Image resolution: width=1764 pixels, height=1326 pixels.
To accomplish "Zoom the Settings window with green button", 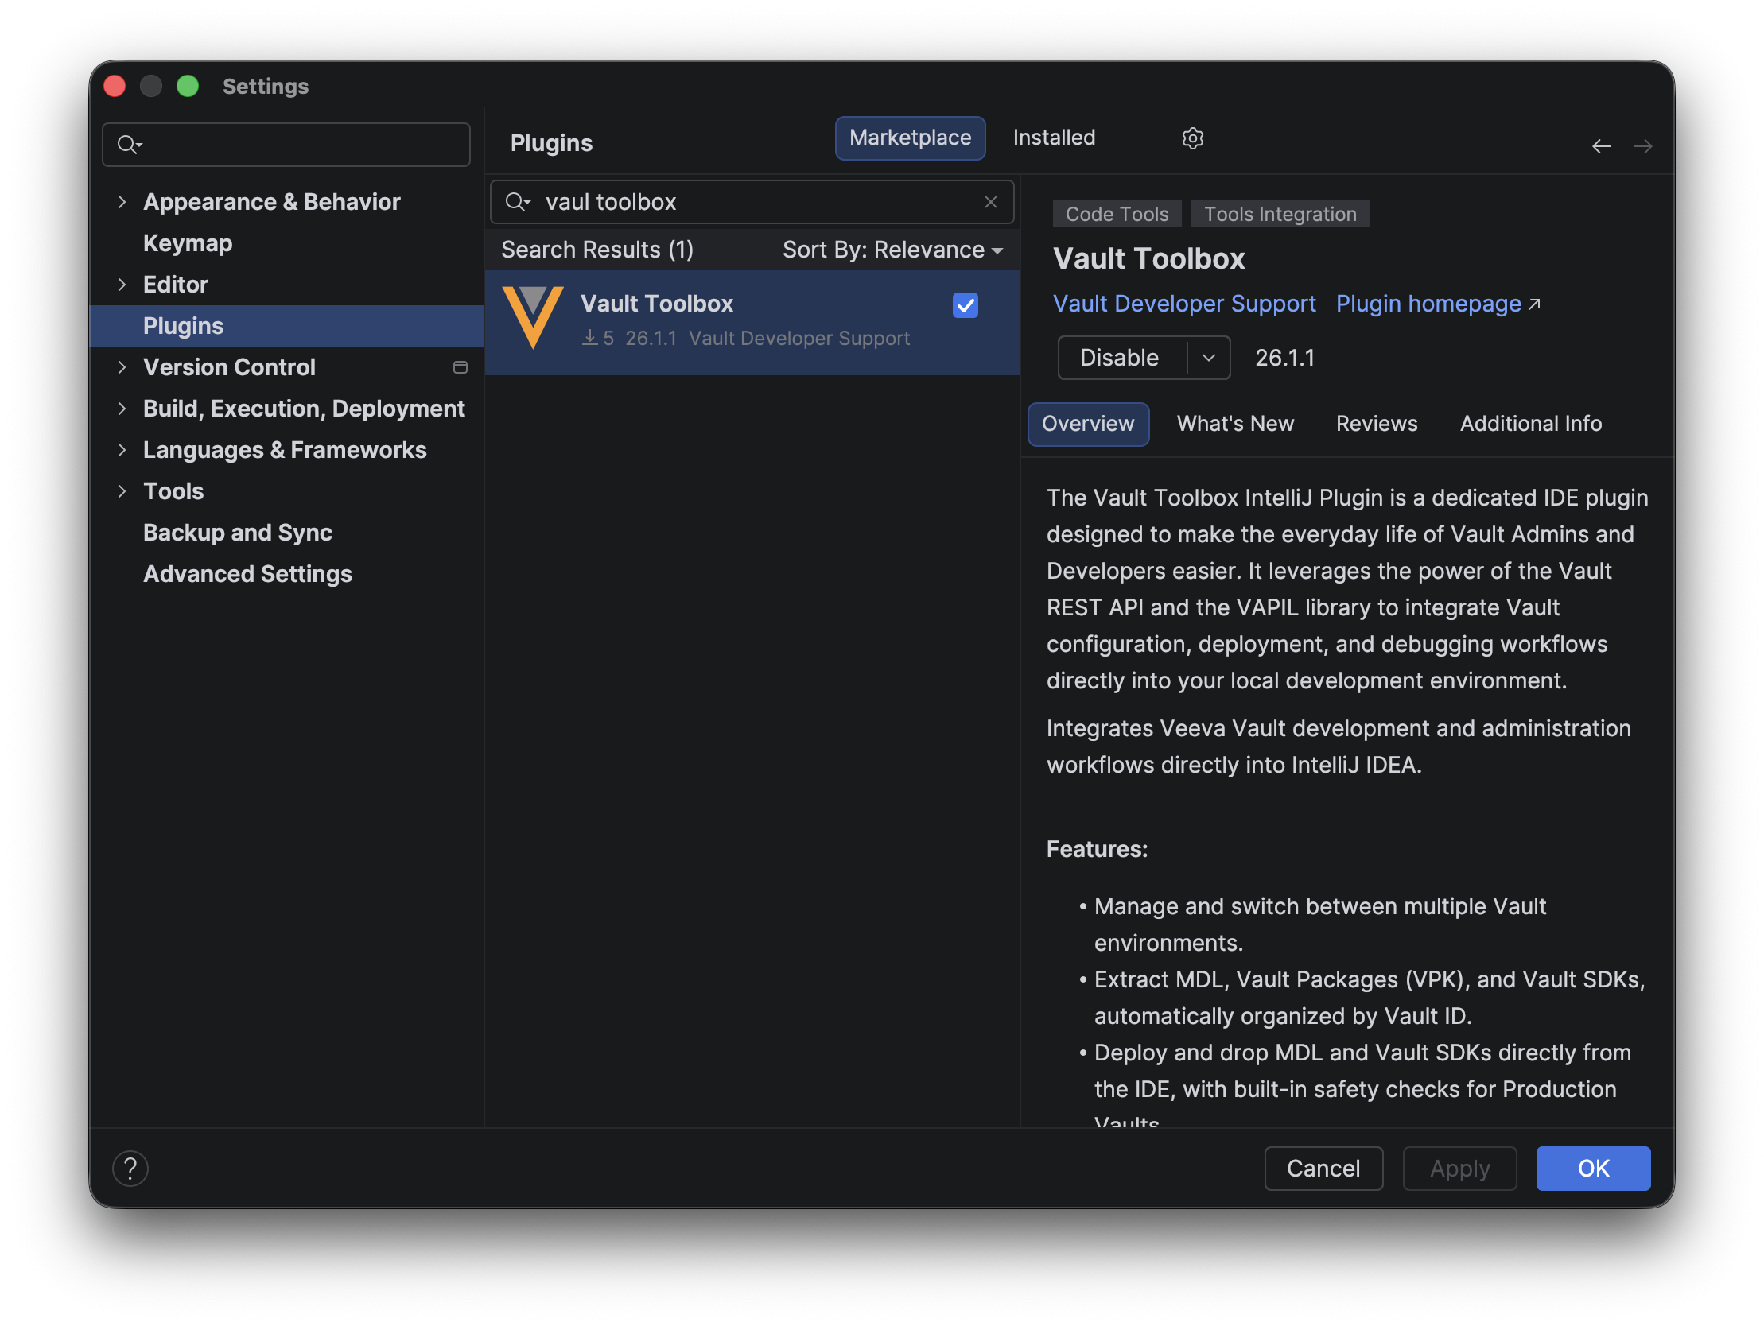I will (188, 86).
